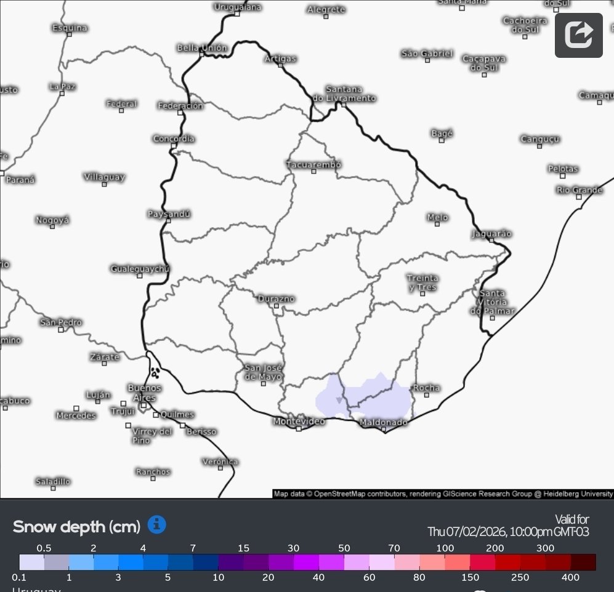The width and height of the screenshot is (614, 592).
Task: Click the Luján city label
Action: coord(99,394)
